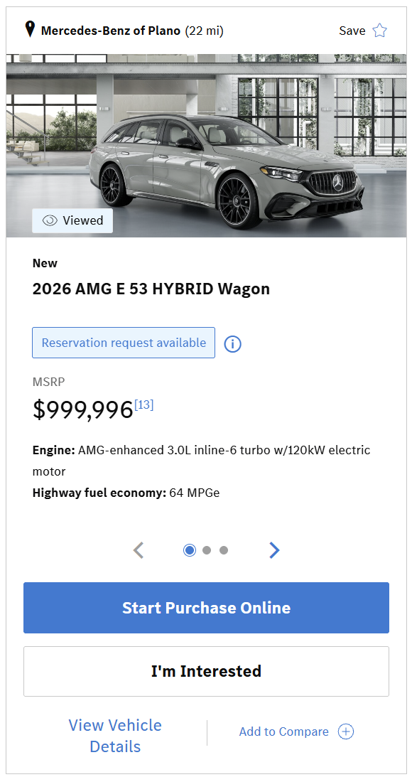Click the plus icon beside Add to Compare
Viewport: 412px width, 777px height.
point(346,732)
